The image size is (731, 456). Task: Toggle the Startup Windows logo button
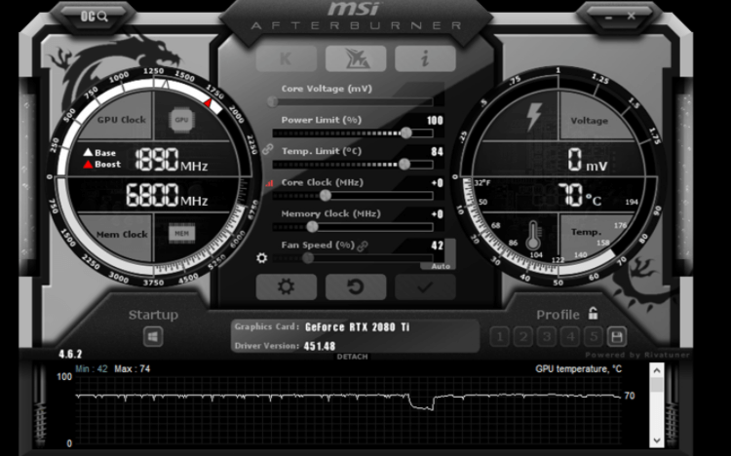coord(153,337)
